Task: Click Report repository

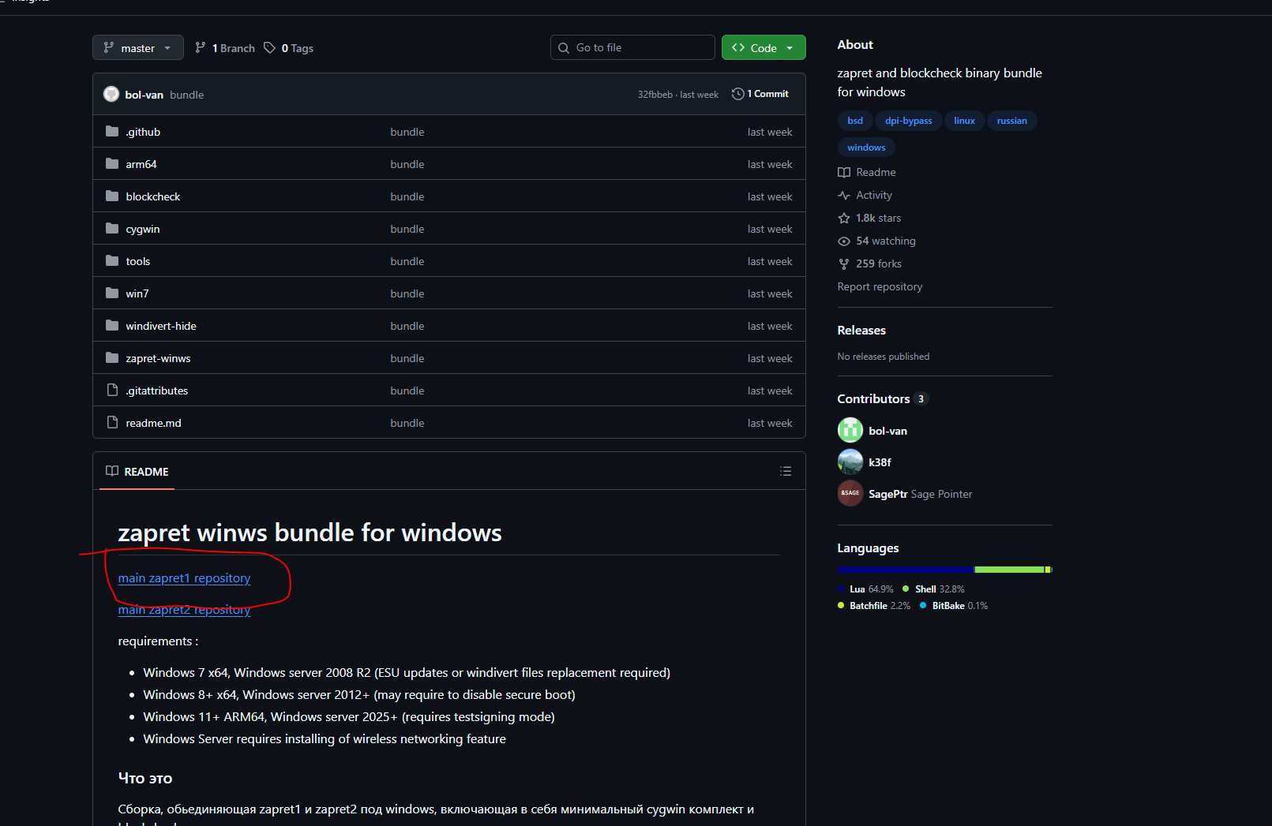Action: click(x=880, y=286)
